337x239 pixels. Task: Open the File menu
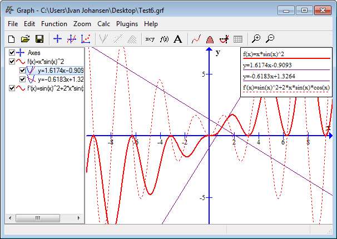pos(13,24)
